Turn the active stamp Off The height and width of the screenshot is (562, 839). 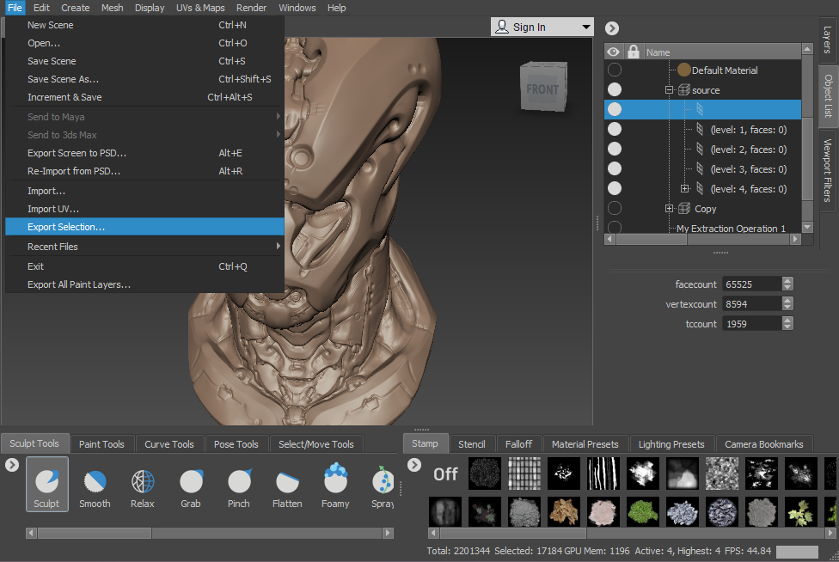pyautogui.click(x=445, y=473)
